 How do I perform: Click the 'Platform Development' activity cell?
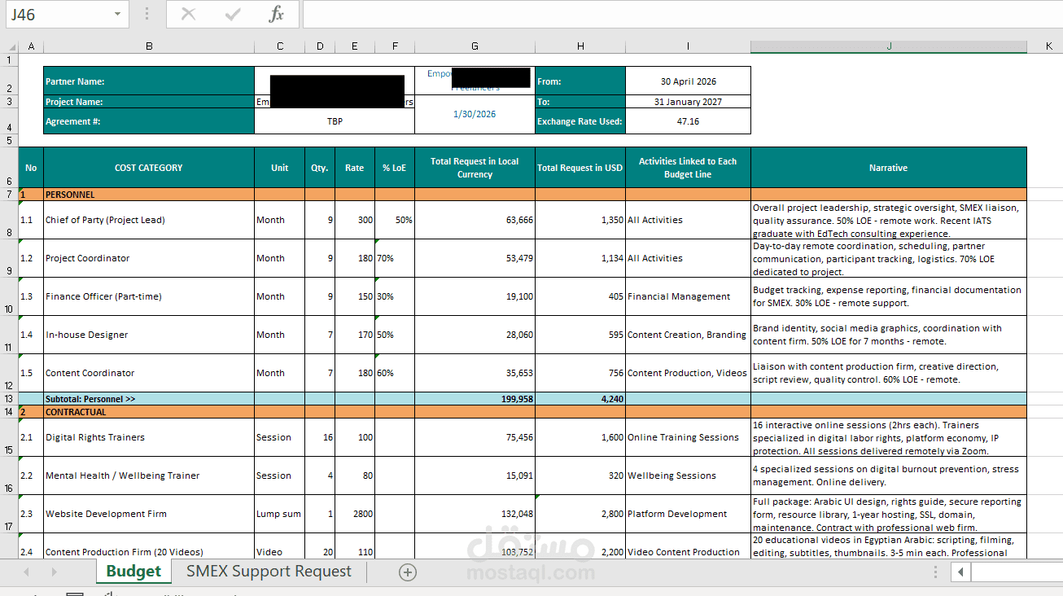688,514
